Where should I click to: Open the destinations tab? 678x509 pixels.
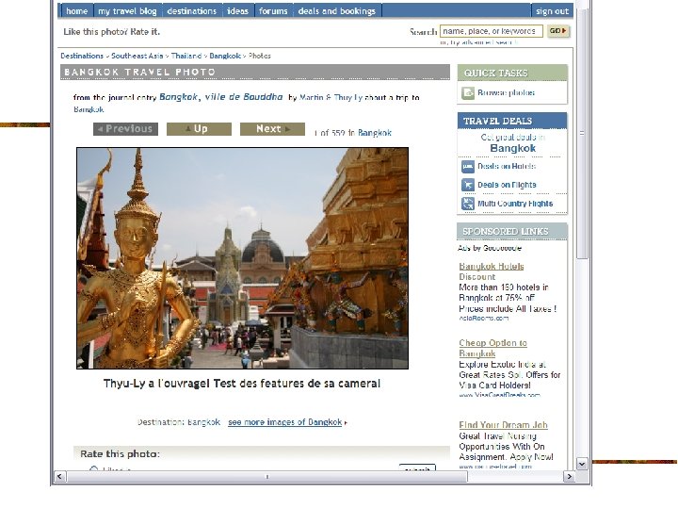click(191, 10)
